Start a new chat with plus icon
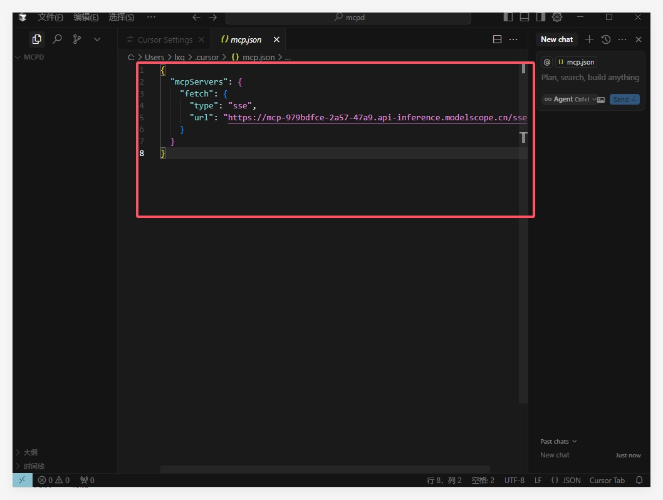This screenshot has height=500, width=663. pos(589,39)
